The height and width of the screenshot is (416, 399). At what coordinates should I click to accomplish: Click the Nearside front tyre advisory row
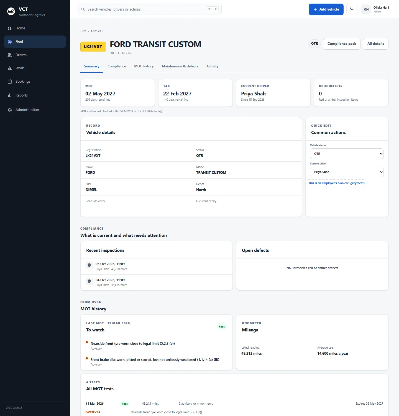click(x=157, y=346)
